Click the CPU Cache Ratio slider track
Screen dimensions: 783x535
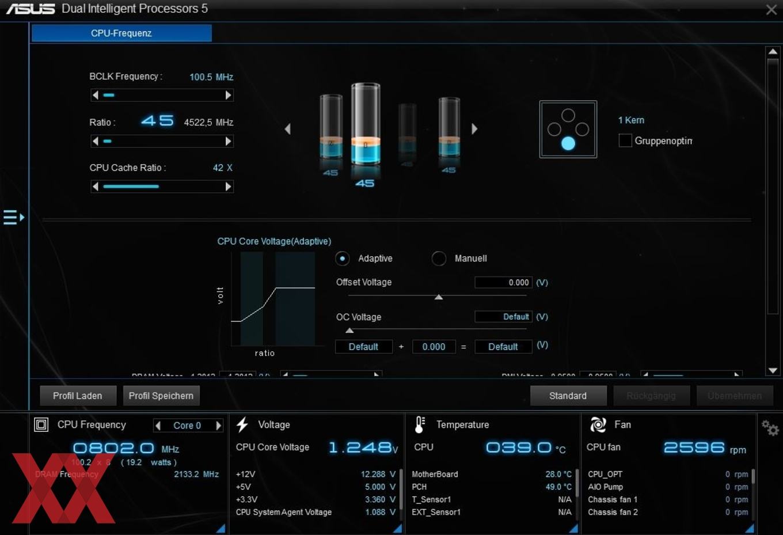(x=162, y=187)
